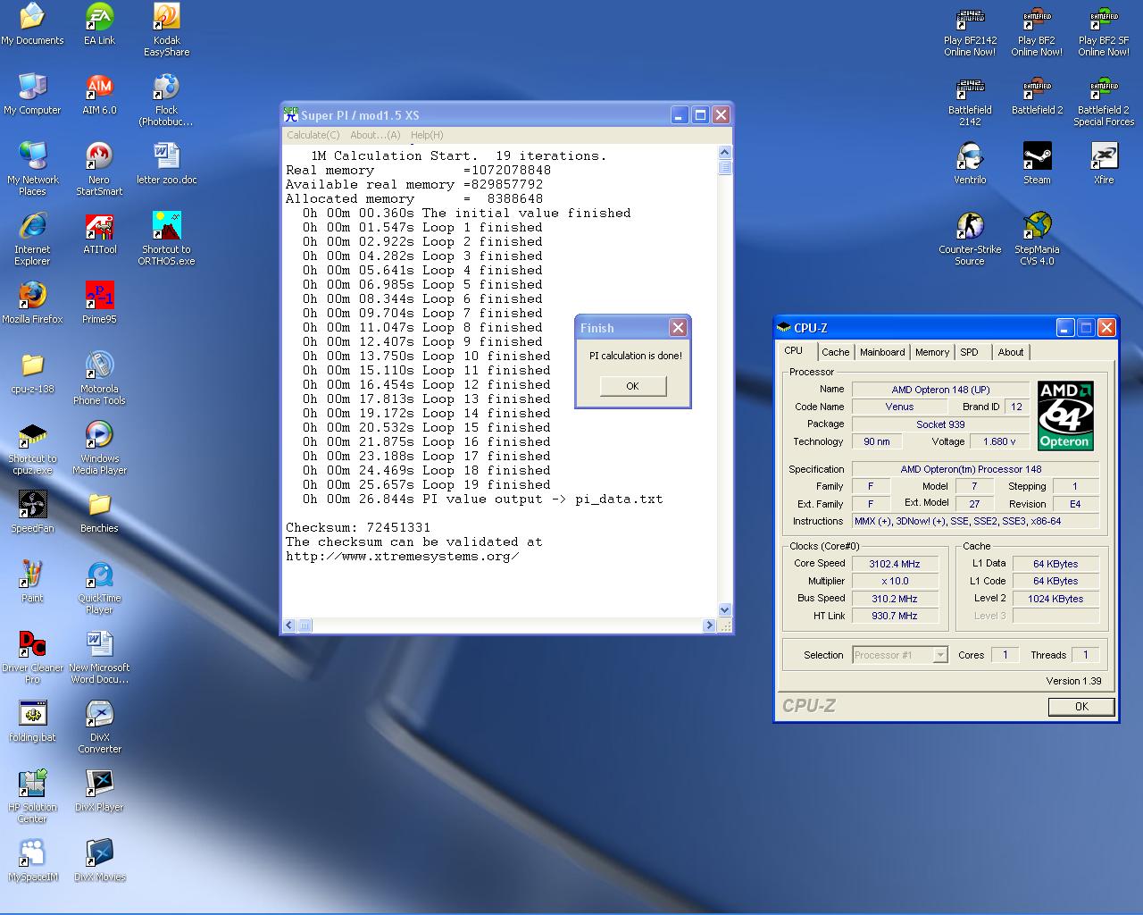Click the Bus Speed 310.2 MHz value
The height and width of the screenshot is (915, 1143).
[x=895, y=599]
